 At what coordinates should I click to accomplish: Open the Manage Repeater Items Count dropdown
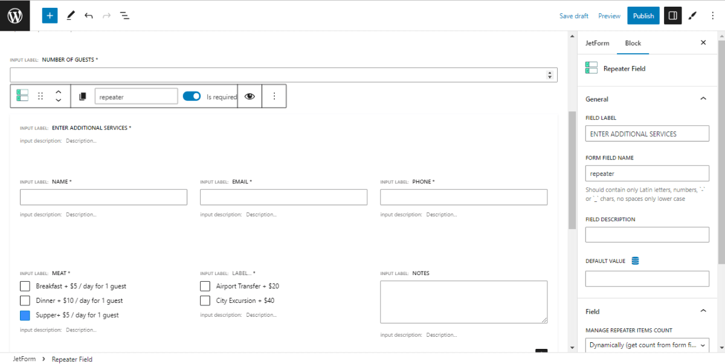tap(647, 345)
